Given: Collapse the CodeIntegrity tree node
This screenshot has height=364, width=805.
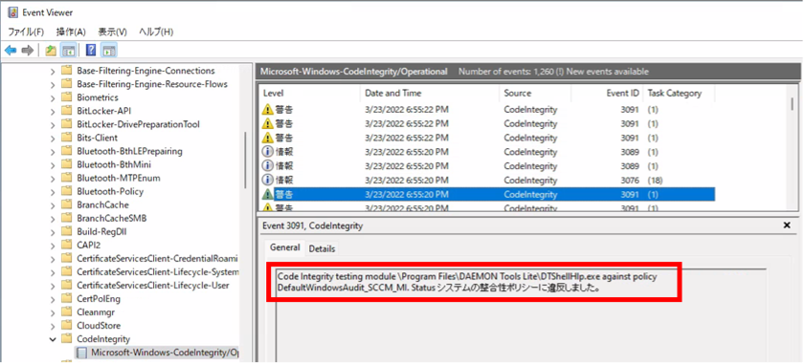Looking at the screenshot, I should pyautogui.click(x=53, y=339).
